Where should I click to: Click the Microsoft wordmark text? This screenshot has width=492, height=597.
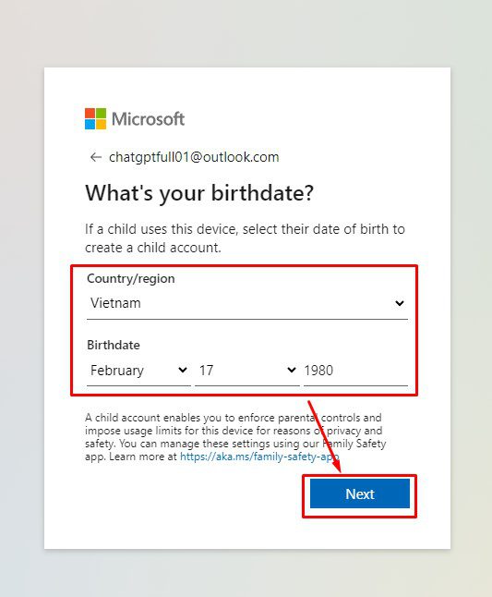click(148, 119)
